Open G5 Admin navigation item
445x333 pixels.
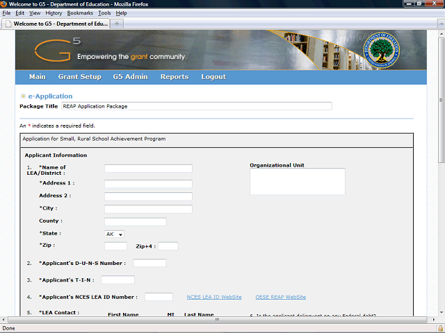(x=130, y=77)
